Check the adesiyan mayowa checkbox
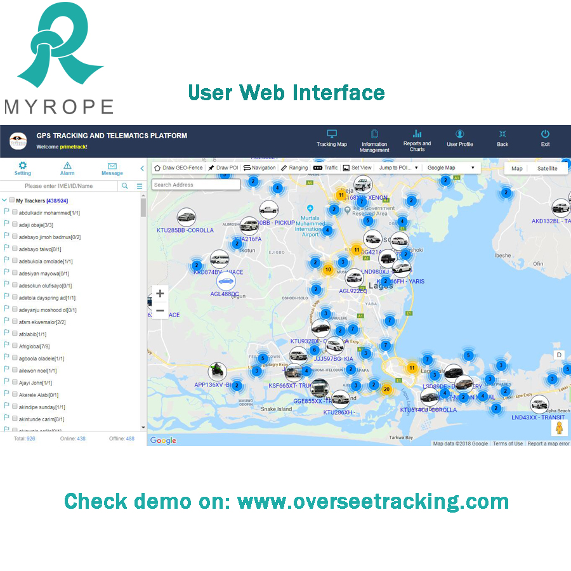 tap(15, 273)
